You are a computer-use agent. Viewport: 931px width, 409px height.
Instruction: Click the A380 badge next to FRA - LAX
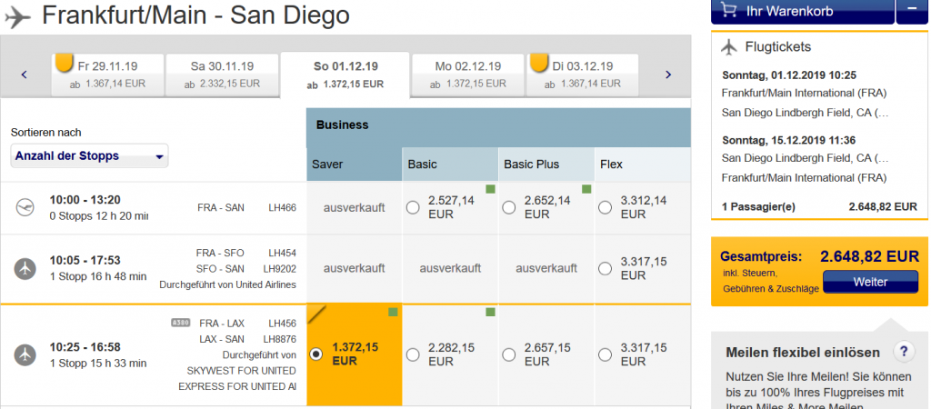click(x=181, y=323)
